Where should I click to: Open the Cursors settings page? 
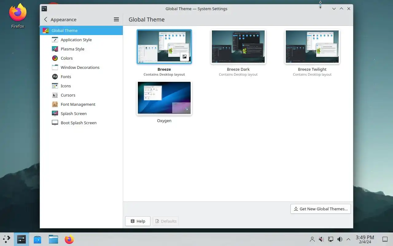tap(81, 95)
